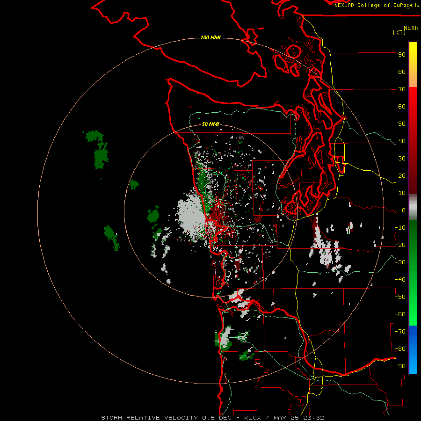
Task: Click the -70 value on the scale
Action: 400,332
